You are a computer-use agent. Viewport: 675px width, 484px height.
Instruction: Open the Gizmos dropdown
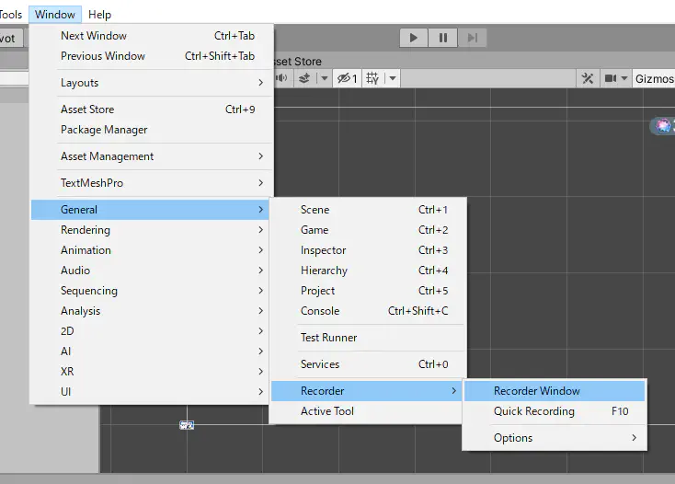click(654, 79)
